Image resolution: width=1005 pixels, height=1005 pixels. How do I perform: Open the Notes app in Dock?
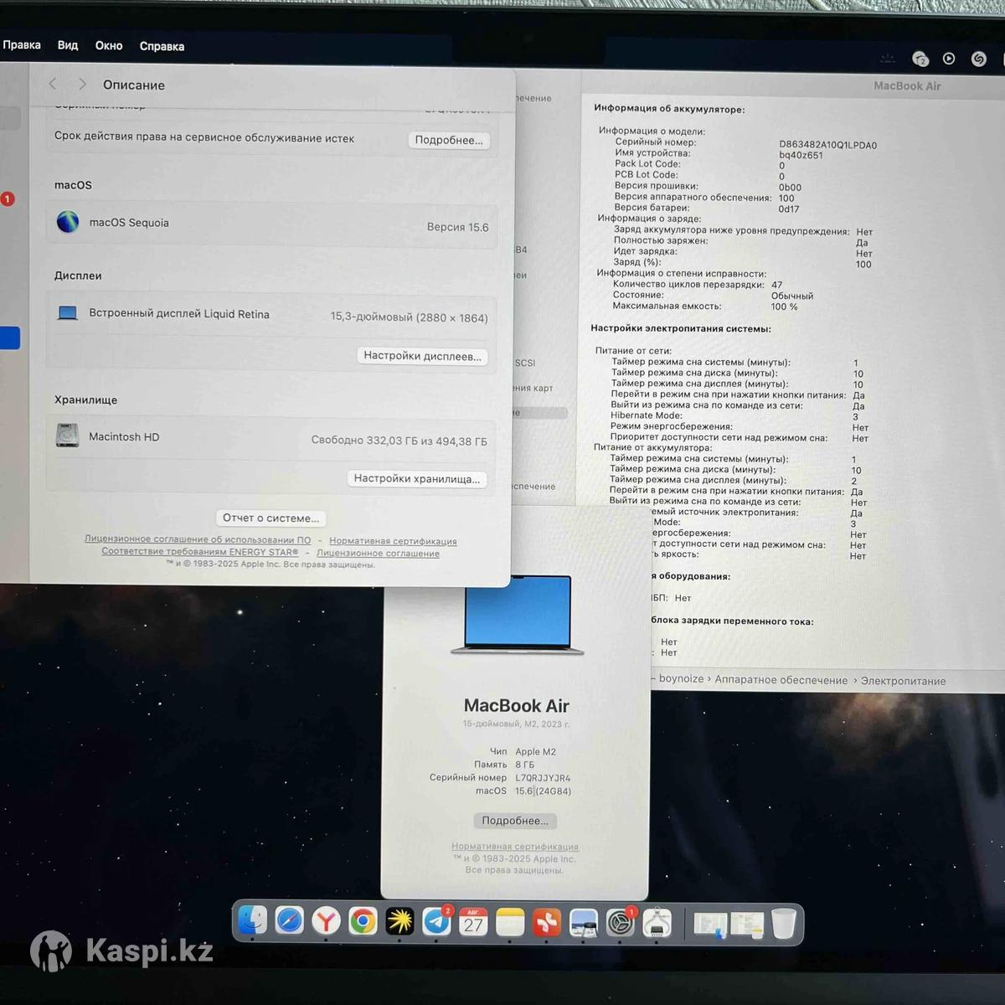510,923
